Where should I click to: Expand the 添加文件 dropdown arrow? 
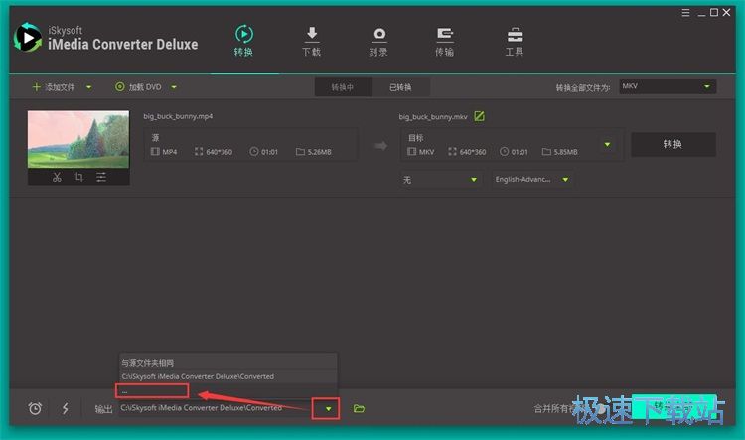coord(88,87)
